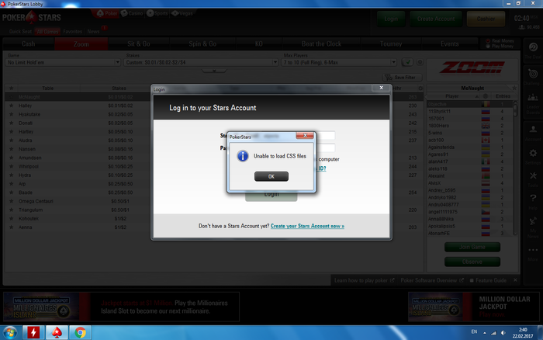Click the Millionaires Island banner thumbnail
This screenshot has height=340, width=543.
pyautogui.click(x=42, y=307)
